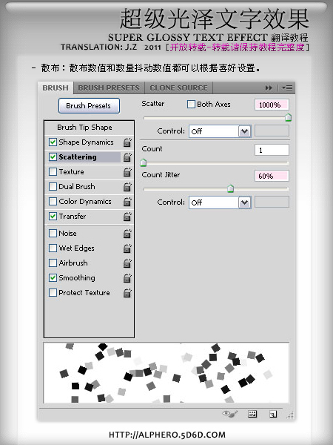Toggle the Bristle Brush preview eye icon
Screen dimensions: 333x445
coord(229,414)
